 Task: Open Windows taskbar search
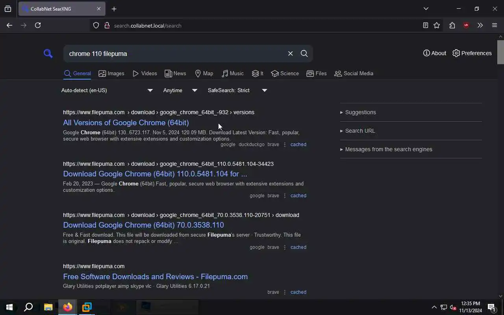pyautogui.click(x=28, y=307)
